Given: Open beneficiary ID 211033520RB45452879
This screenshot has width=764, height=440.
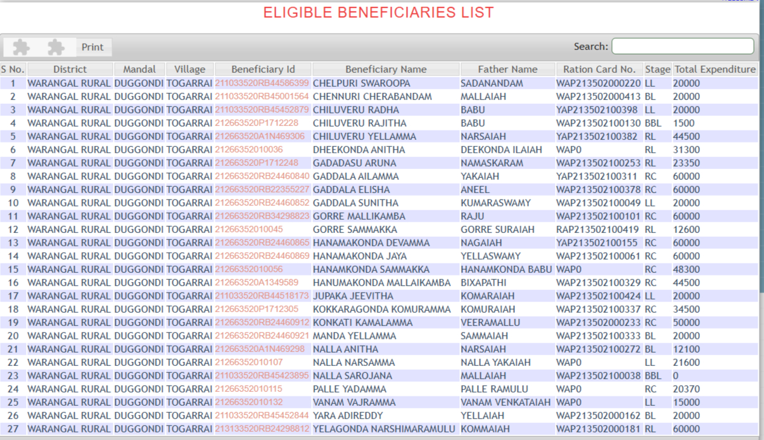Looking at the screenshot, I should pos(262,110).
